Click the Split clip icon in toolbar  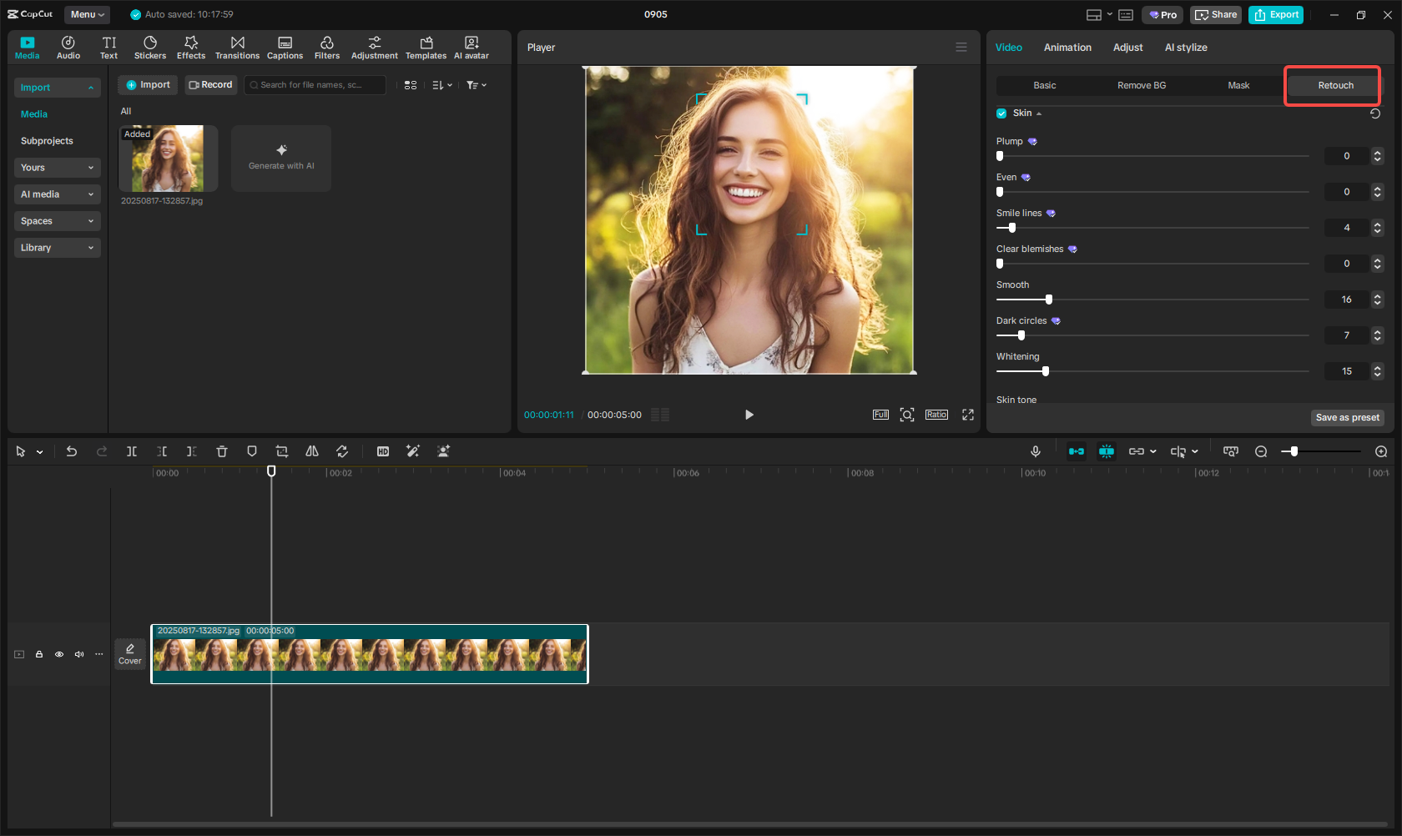tap(132, 451)
